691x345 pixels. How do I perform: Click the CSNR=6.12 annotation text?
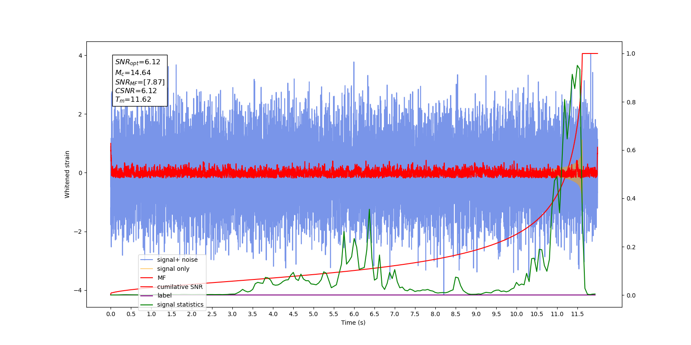click(x=136, y=91)
